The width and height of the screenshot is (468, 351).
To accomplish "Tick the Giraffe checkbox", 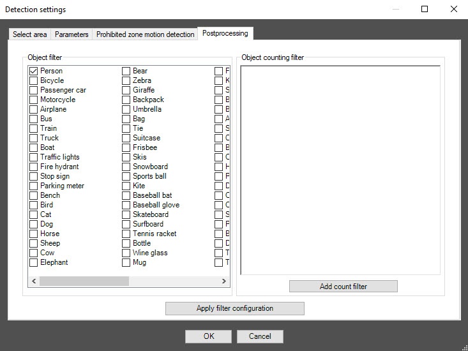I will click(126, 90).
